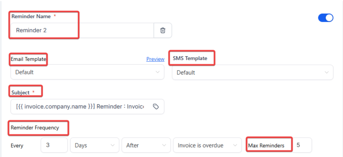Click the Preview link
Viewport: 343px width, 157px height.
pos(155,59)
